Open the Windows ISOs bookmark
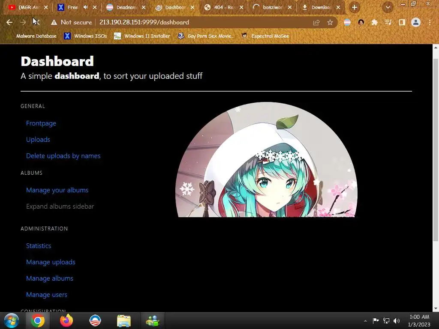 tap(85, 36)
